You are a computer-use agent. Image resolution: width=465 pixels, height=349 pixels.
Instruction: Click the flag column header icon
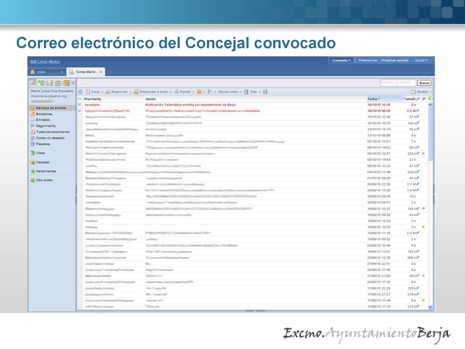coord(424,99)
